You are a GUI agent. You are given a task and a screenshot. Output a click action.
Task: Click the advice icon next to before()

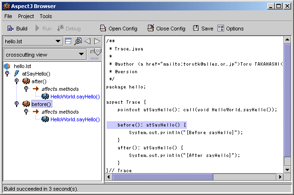point(26,104)
